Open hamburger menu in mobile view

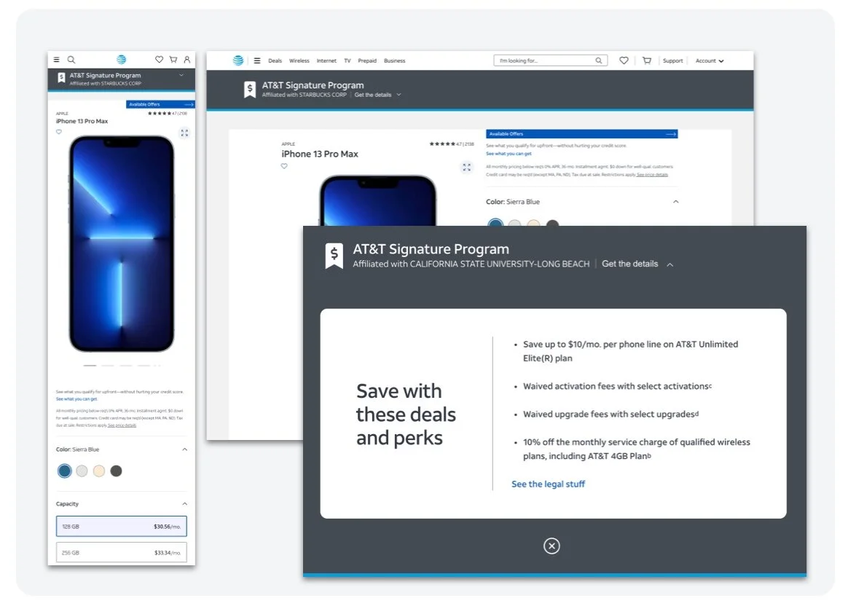(56, 60)
